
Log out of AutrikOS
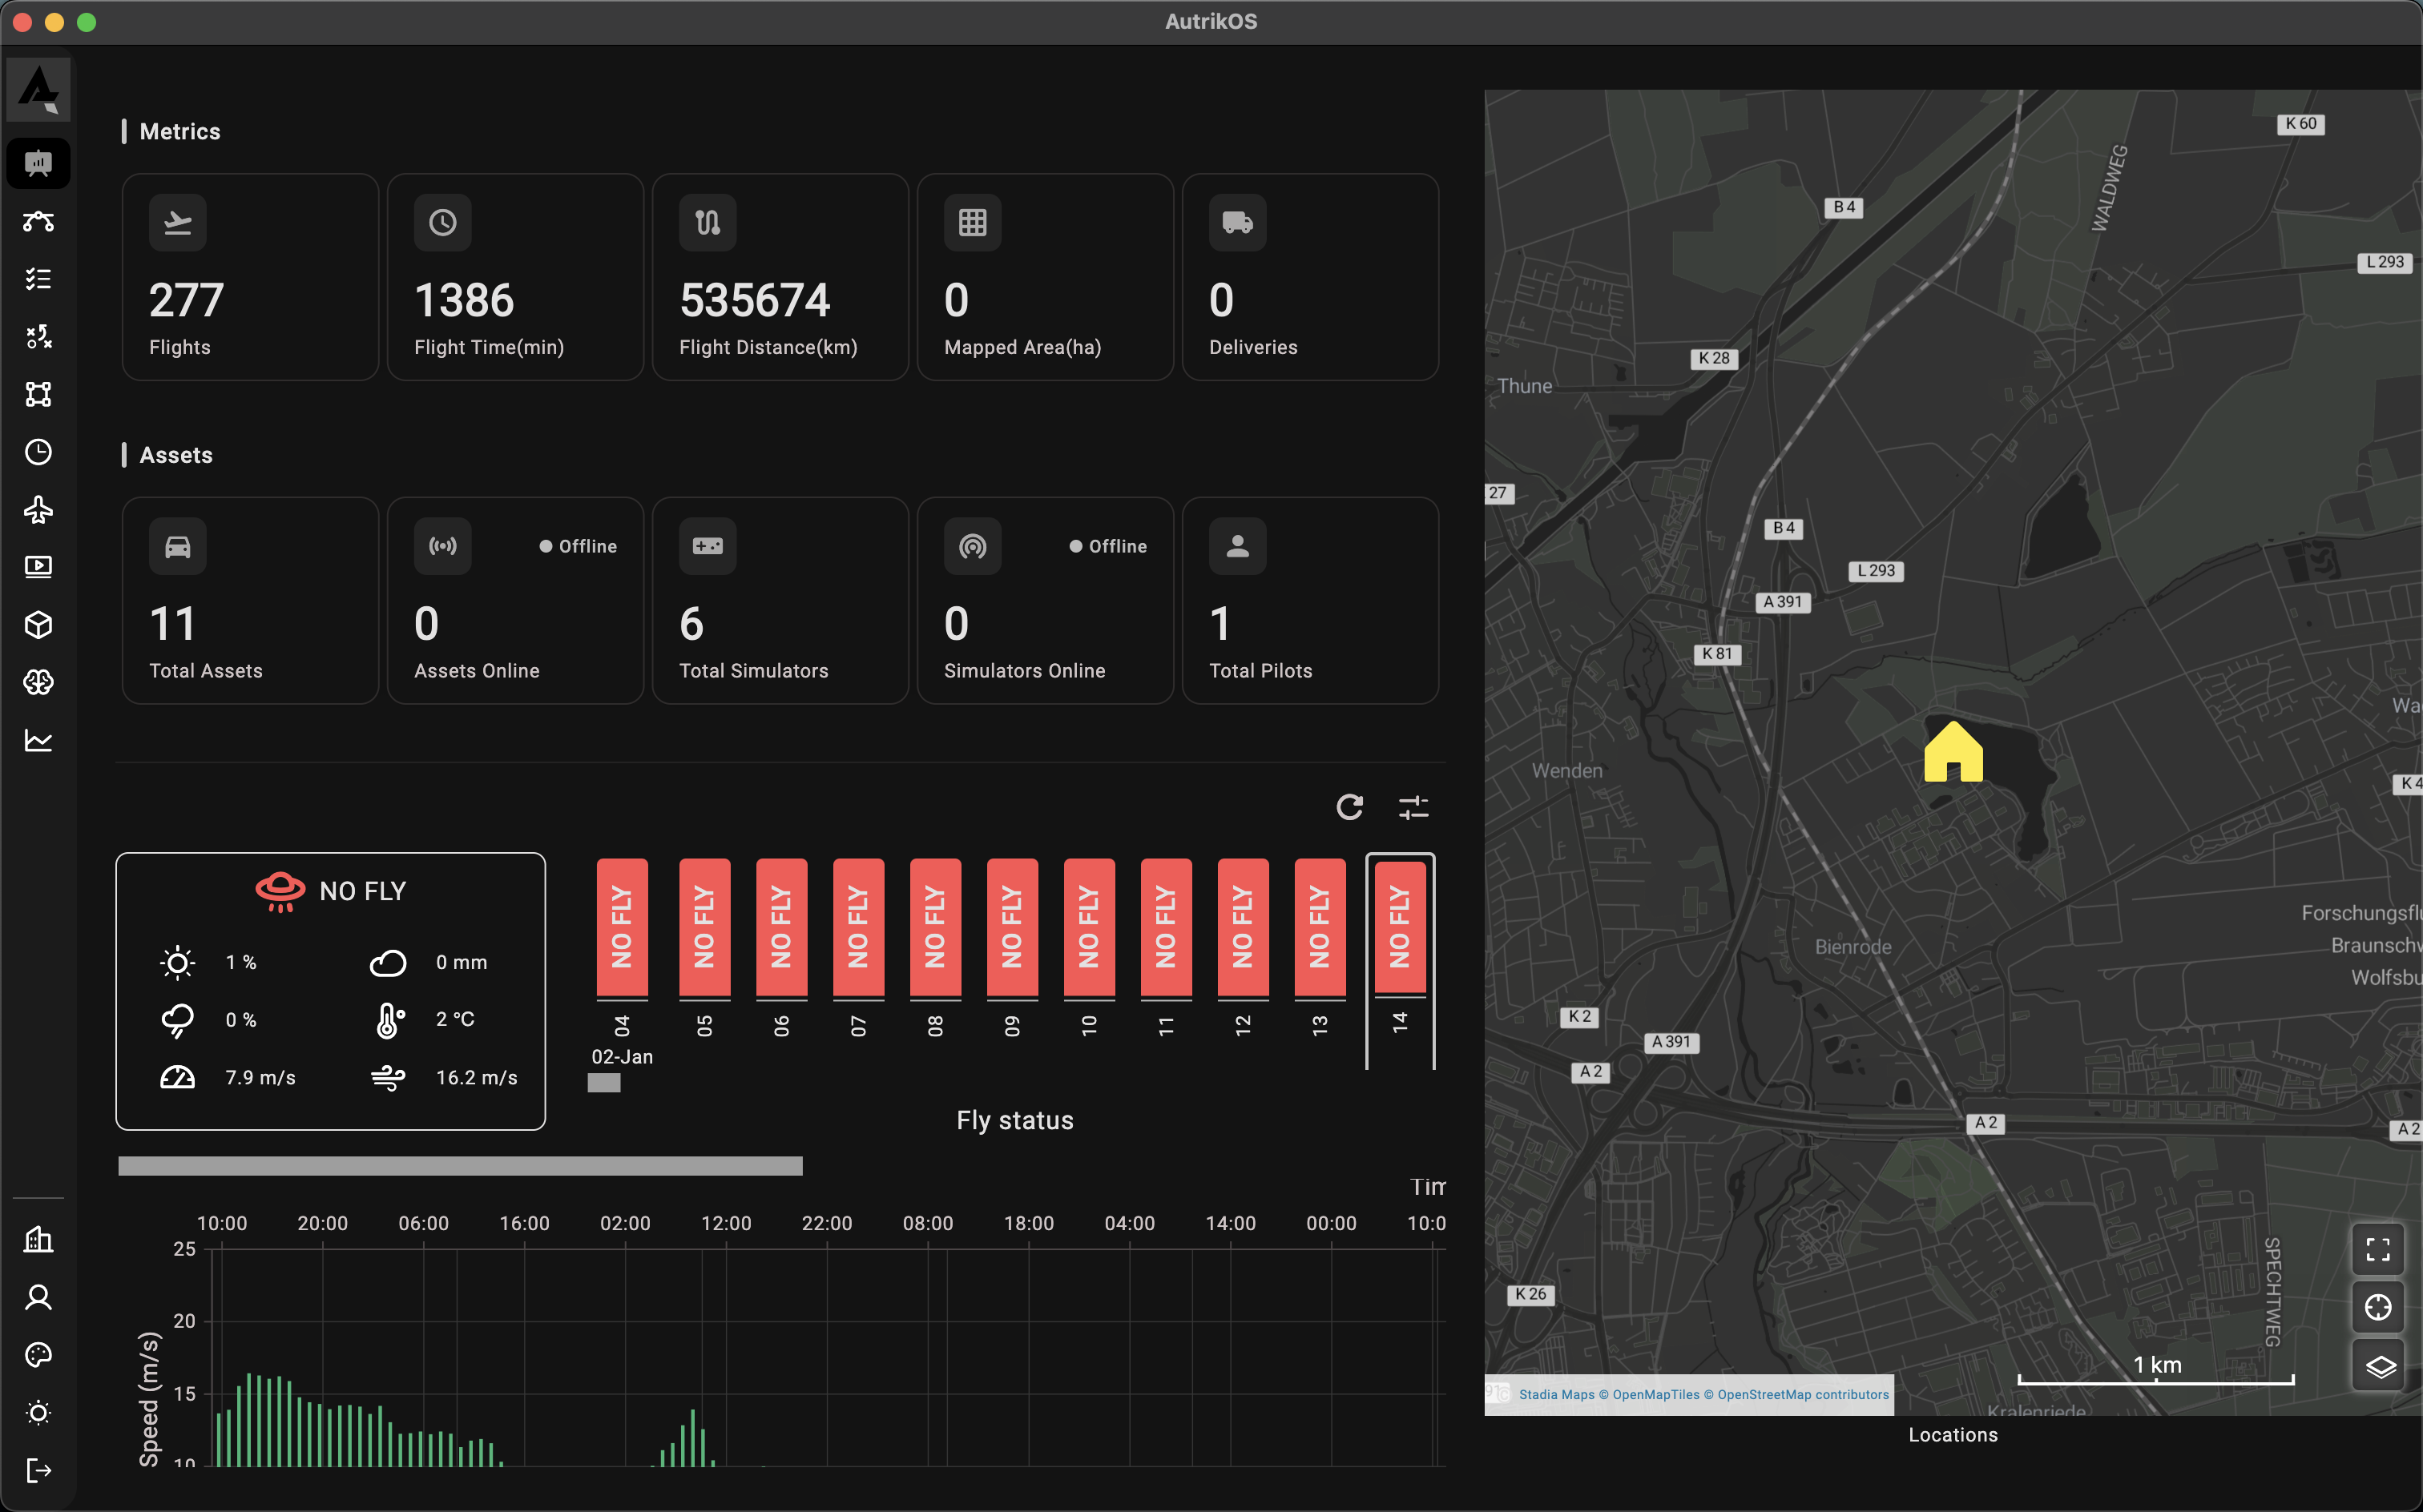tap(38, 1470)
